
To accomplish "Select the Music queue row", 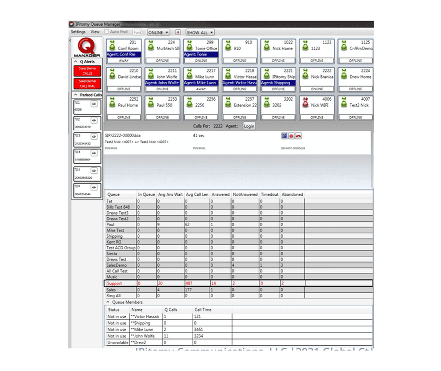I will [x=238, y=277].
